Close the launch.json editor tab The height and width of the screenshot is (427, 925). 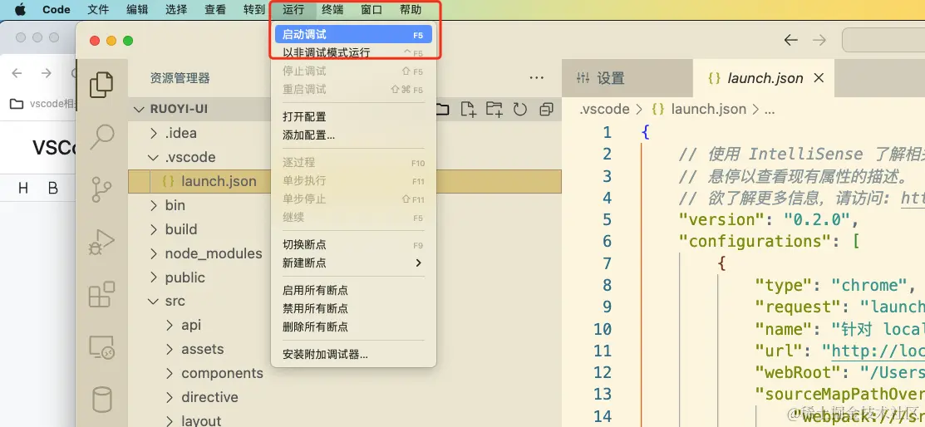pyautogui.click(x=819, y=78)
